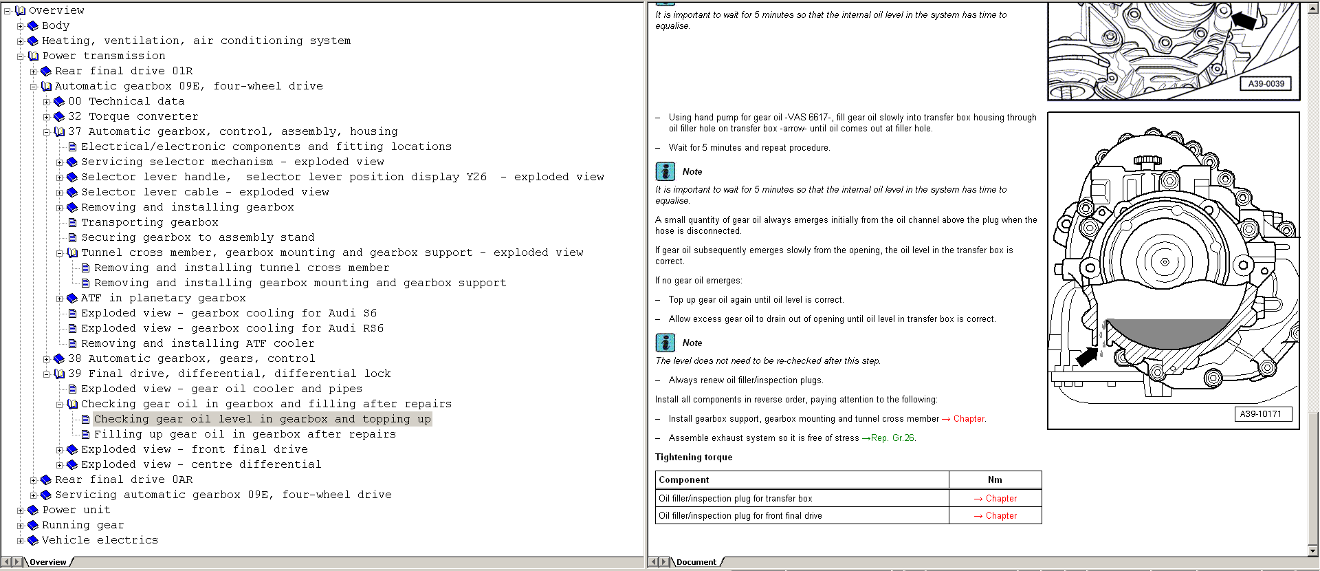This screenshot has width=1320, height=571.
Task: Click the book icon next to Vehicle electrics
Action: (x=32, y=541)
